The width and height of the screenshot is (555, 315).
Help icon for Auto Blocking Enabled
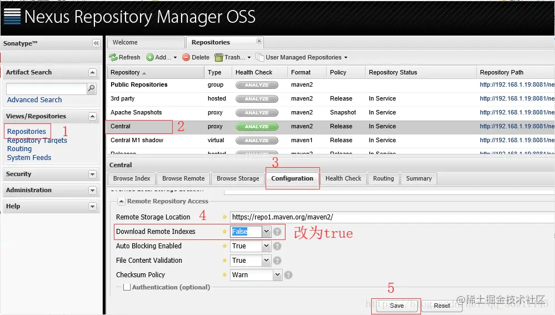[x=277, y=246]
